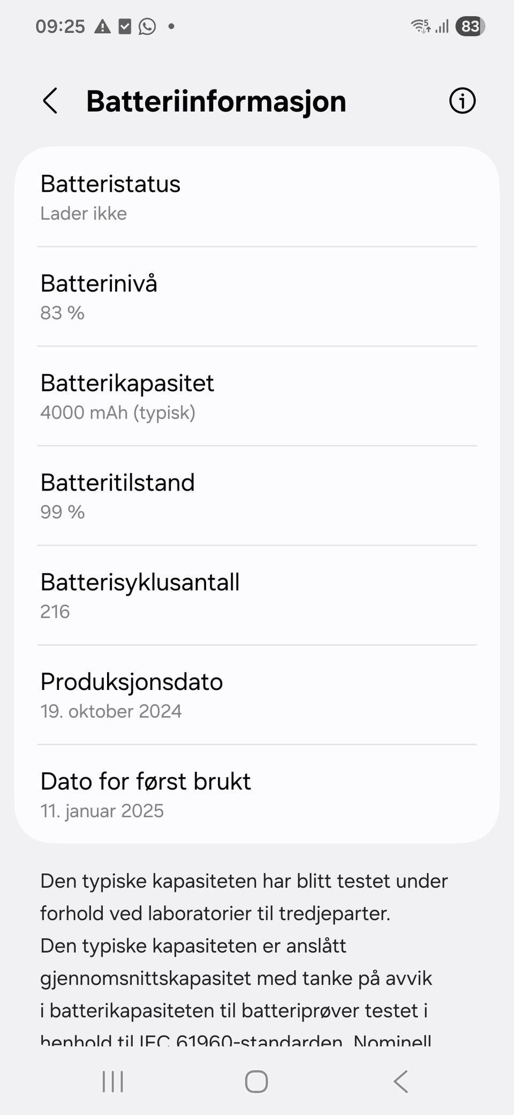Select the Dato for først brukt row
The width and height of the screenshot is (514, 1115).
(x=257, y=795)
